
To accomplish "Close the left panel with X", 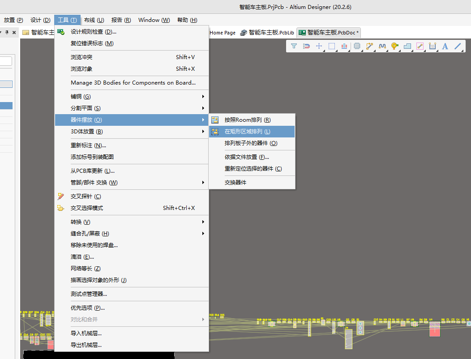I will click(x=14, y=32).
